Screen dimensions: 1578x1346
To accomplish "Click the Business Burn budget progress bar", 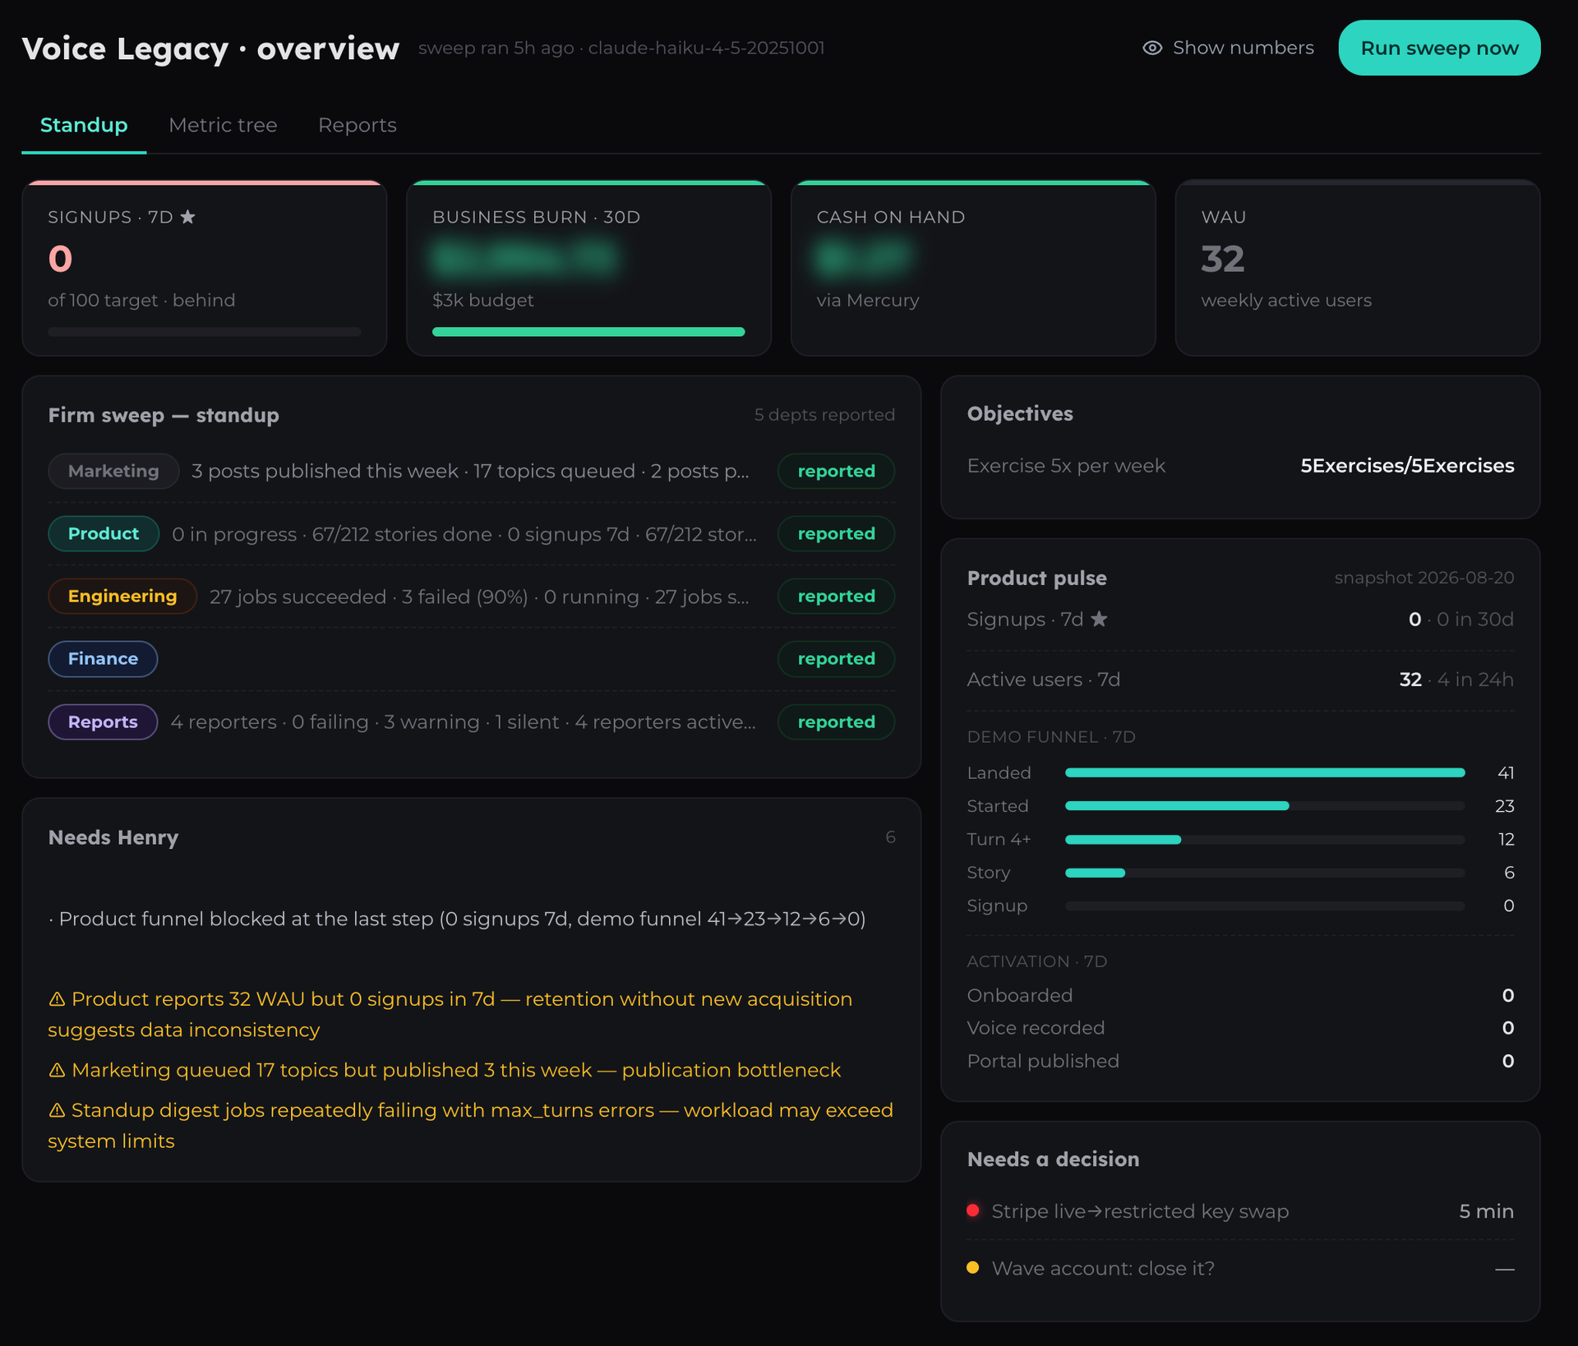I will point(588,332).
